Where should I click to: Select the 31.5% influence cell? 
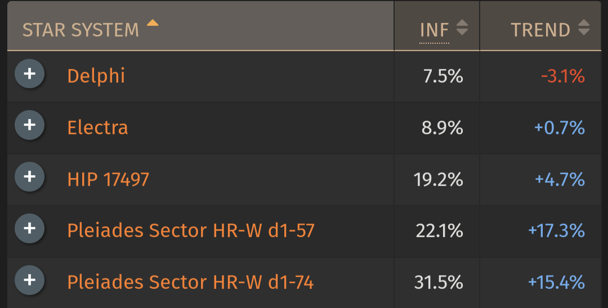437,283
